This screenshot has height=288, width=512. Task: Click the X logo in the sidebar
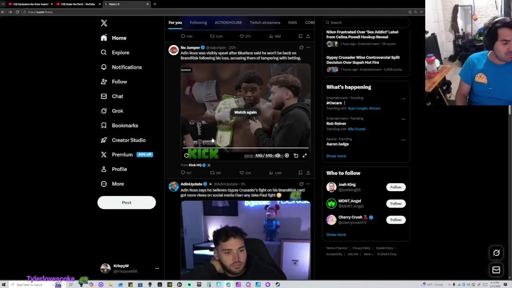(x=104, y=23)
